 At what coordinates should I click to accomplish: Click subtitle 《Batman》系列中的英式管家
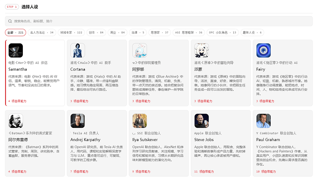pyautogui.click(x=30, y=133)
